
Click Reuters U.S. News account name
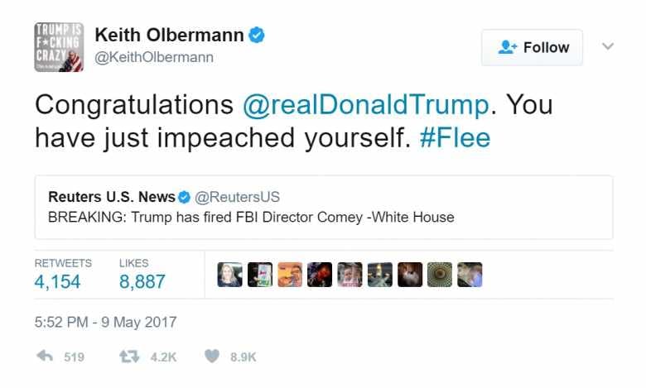(x=112, y=197)
